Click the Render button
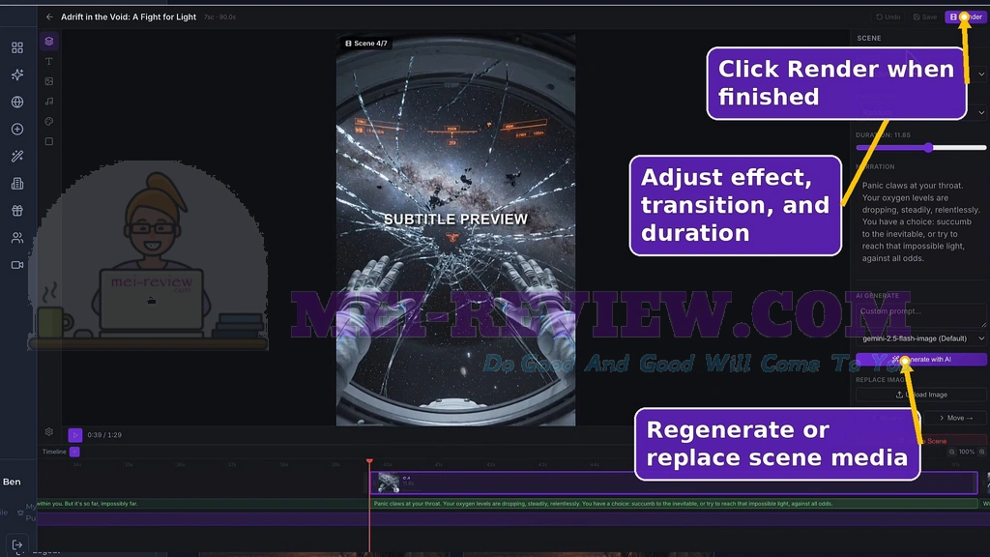Viewport: 990px width, 557px height. pyautogui.click(x=966, y=17)
